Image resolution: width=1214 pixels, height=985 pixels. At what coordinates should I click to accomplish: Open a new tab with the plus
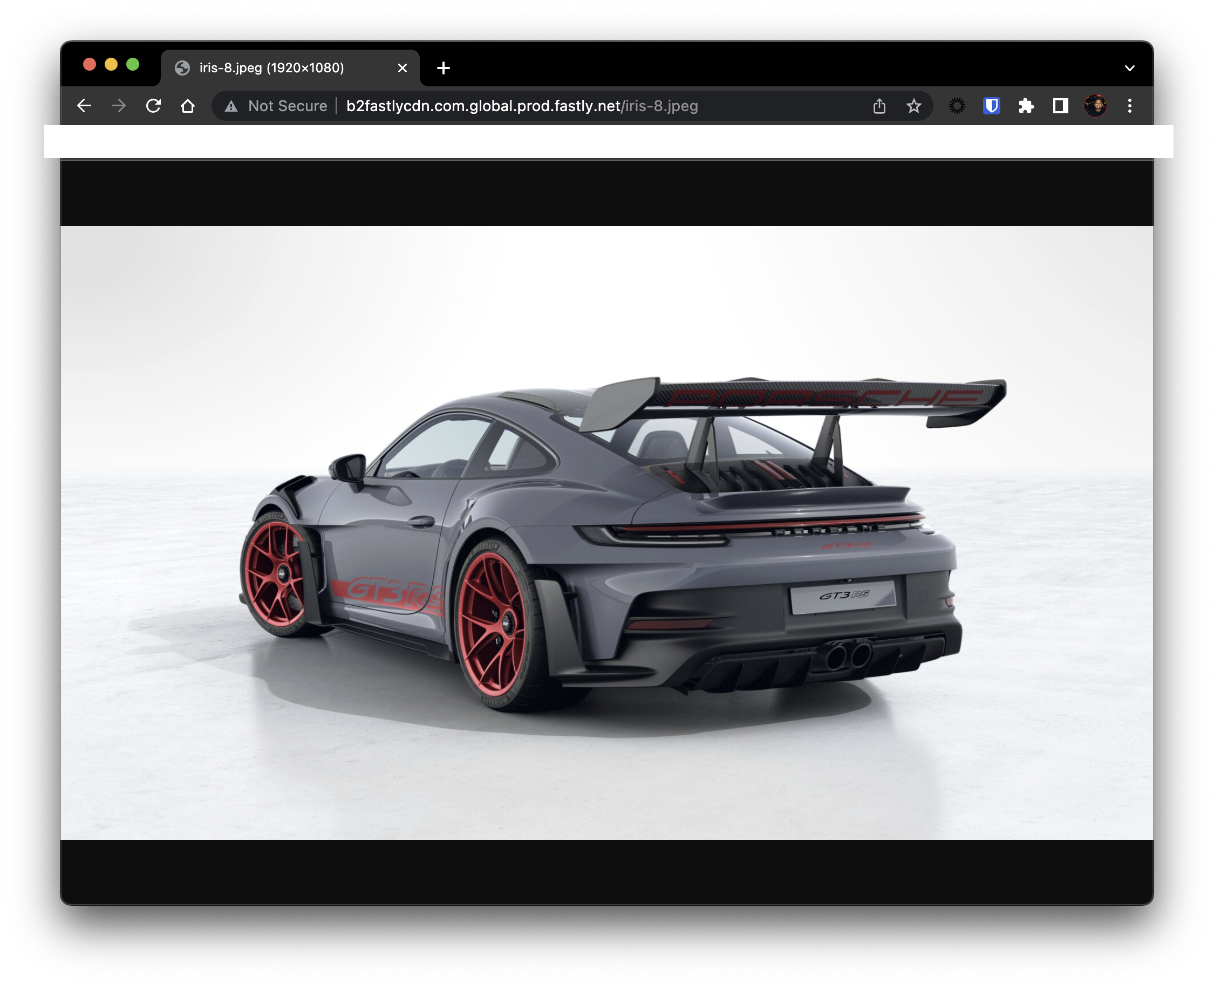(x=442, y=67)
